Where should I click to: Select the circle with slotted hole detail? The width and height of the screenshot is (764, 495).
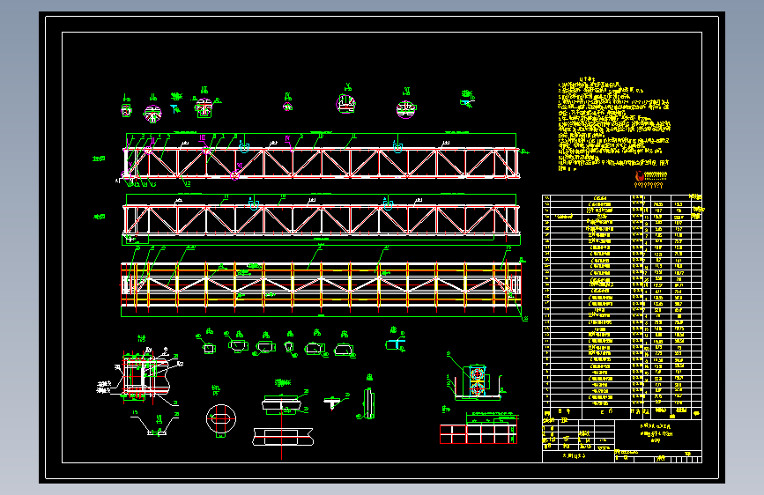[x=221, y=418]
